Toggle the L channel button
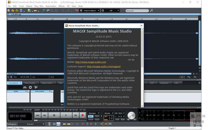 point(8,77)
